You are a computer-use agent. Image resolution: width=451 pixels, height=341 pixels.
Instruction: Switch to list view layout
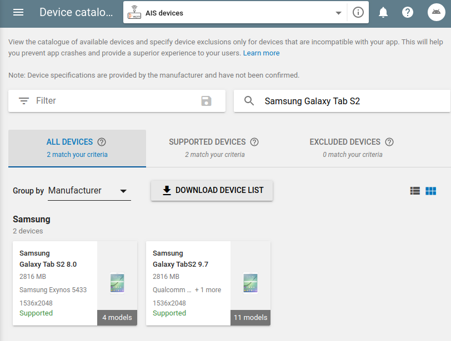point(415,191)
